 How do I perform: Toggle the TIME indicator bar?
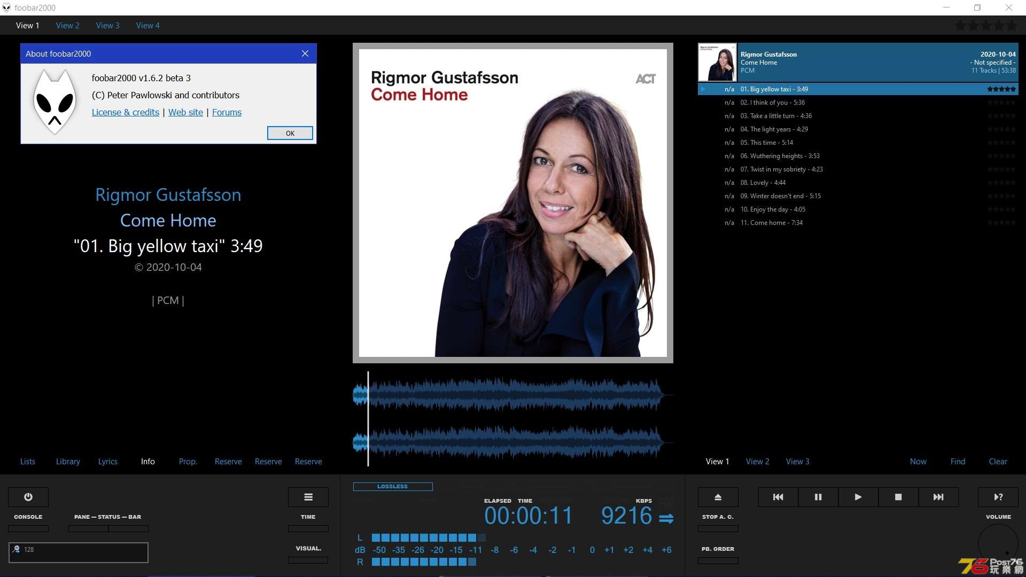coord(308,528)
